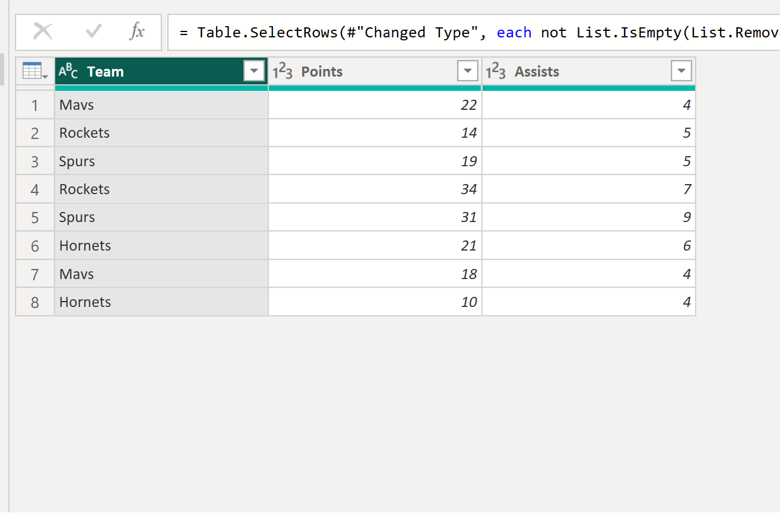
Task: Click the 123 data type icon on Points column
Action: 282,71
